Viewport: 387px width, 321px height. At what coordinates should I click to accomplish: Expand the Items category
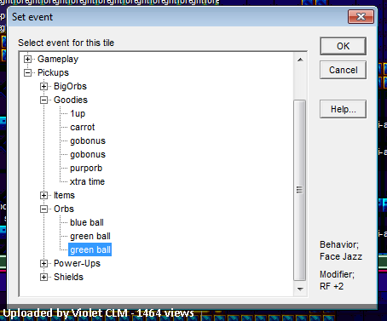pyautogui.click(x=43, y=195)
